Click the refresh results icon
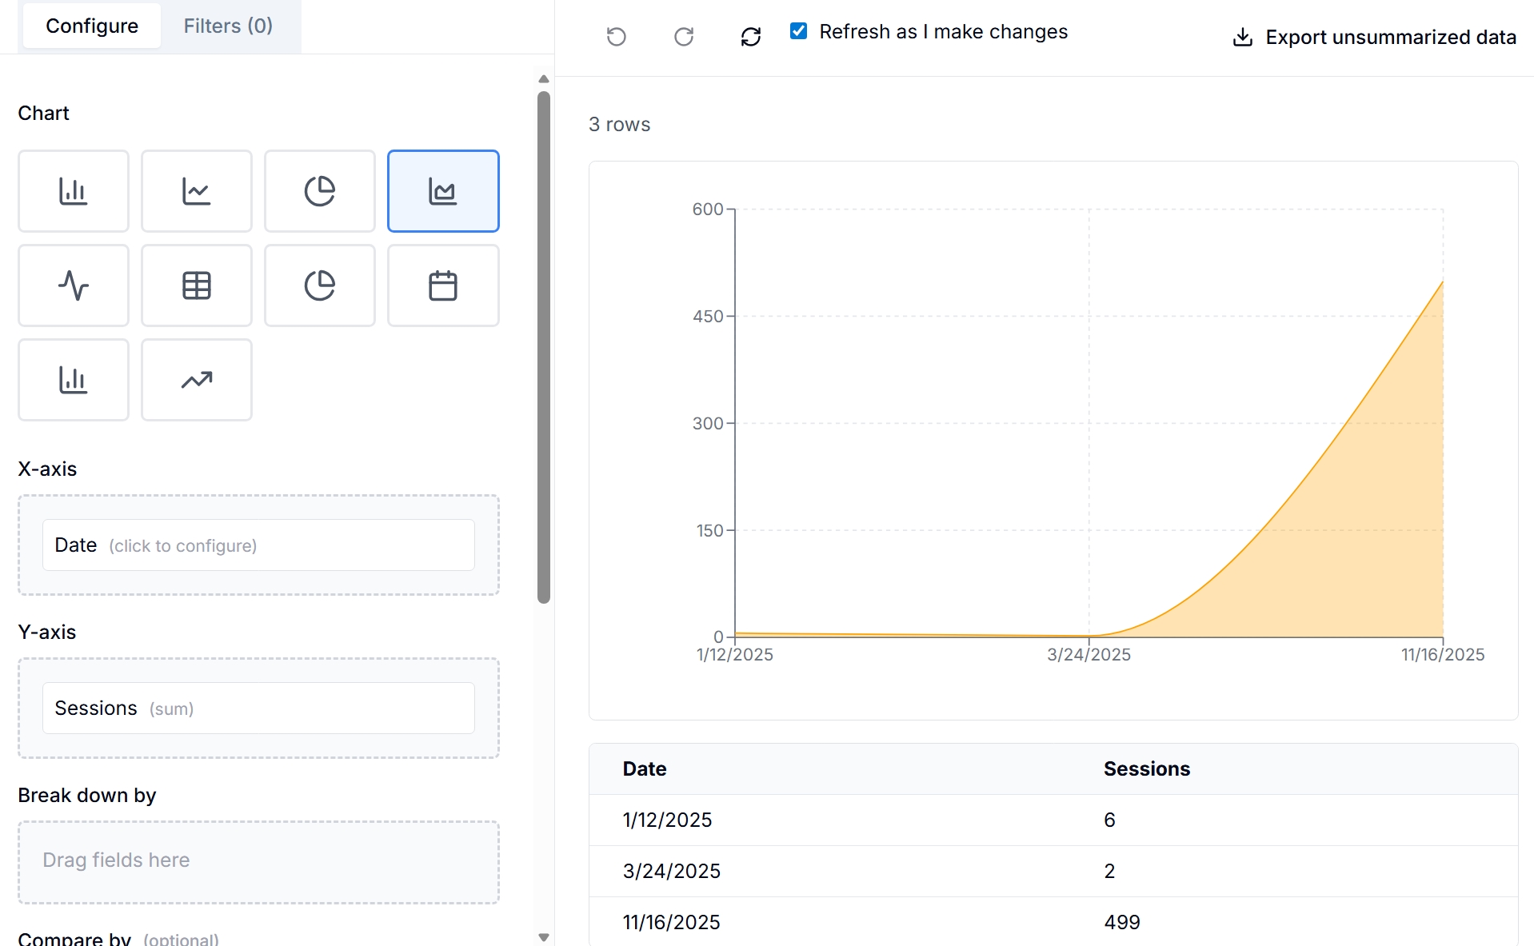The width and height of the screenshot is (1534, 946). [x=751, y=36]
